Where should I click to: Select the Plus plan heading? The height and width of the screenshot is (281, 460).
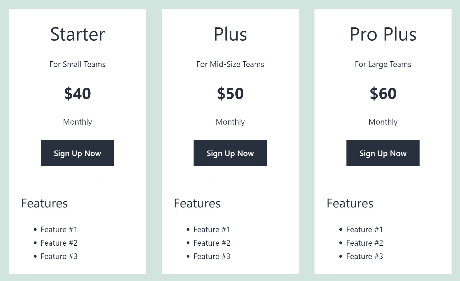click(230, 34)
